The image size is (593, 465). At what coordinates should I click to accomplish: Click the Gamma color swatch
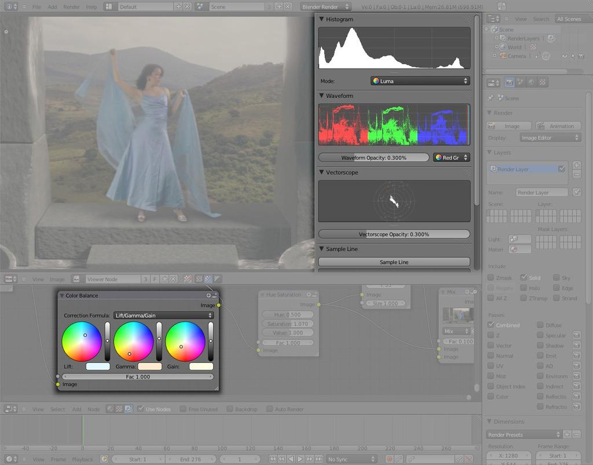coord(150,366)
